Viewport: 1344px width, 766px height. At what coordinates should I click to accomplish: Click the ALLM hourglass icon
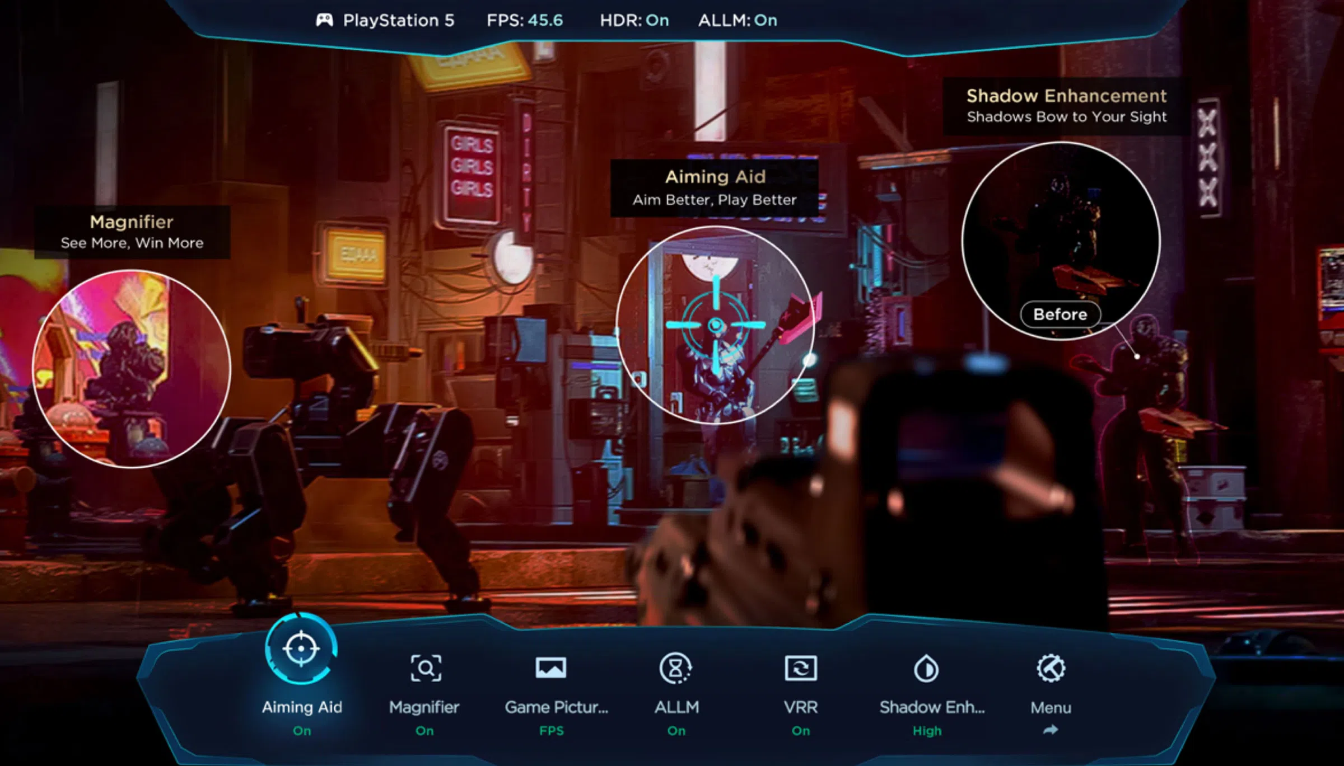pyautogui.click(x=676, y=668)
